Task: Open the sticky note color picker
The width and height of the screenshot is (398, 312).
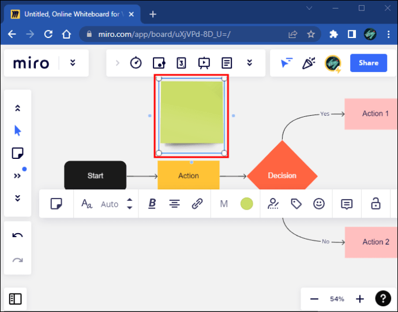Action: click(x=247, y=204)
